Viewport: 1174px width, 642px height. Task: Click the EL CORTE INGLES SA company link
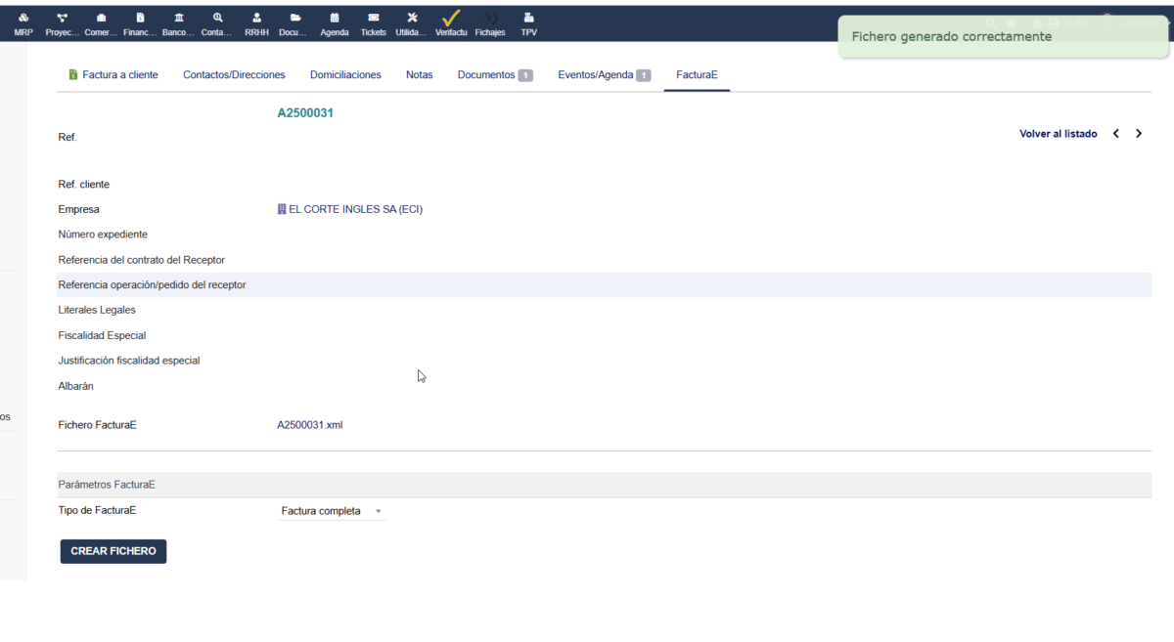354,209
